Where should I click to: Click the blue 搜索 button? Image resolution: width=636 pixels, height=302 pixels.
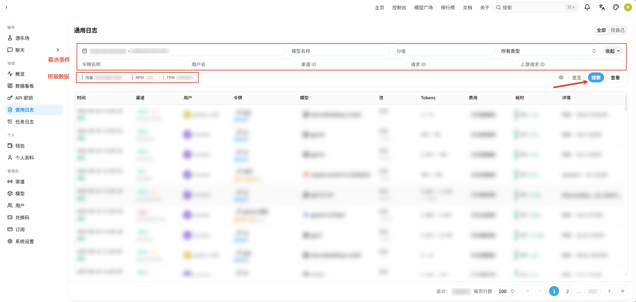point(596,78)
